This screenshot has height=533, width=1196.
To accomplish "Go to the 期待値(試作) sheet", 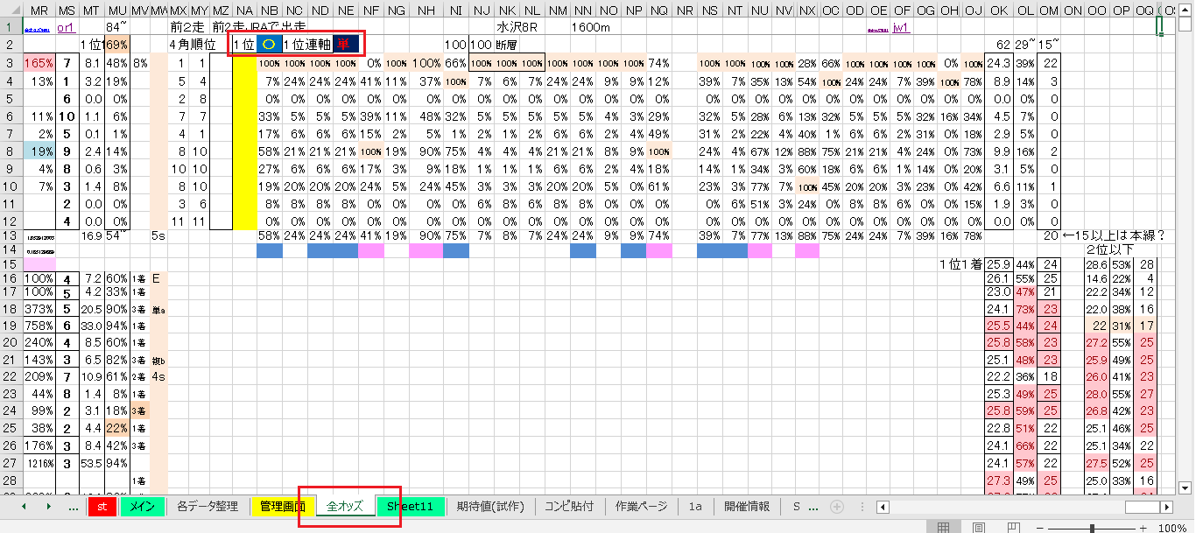I will coord(490,507).
